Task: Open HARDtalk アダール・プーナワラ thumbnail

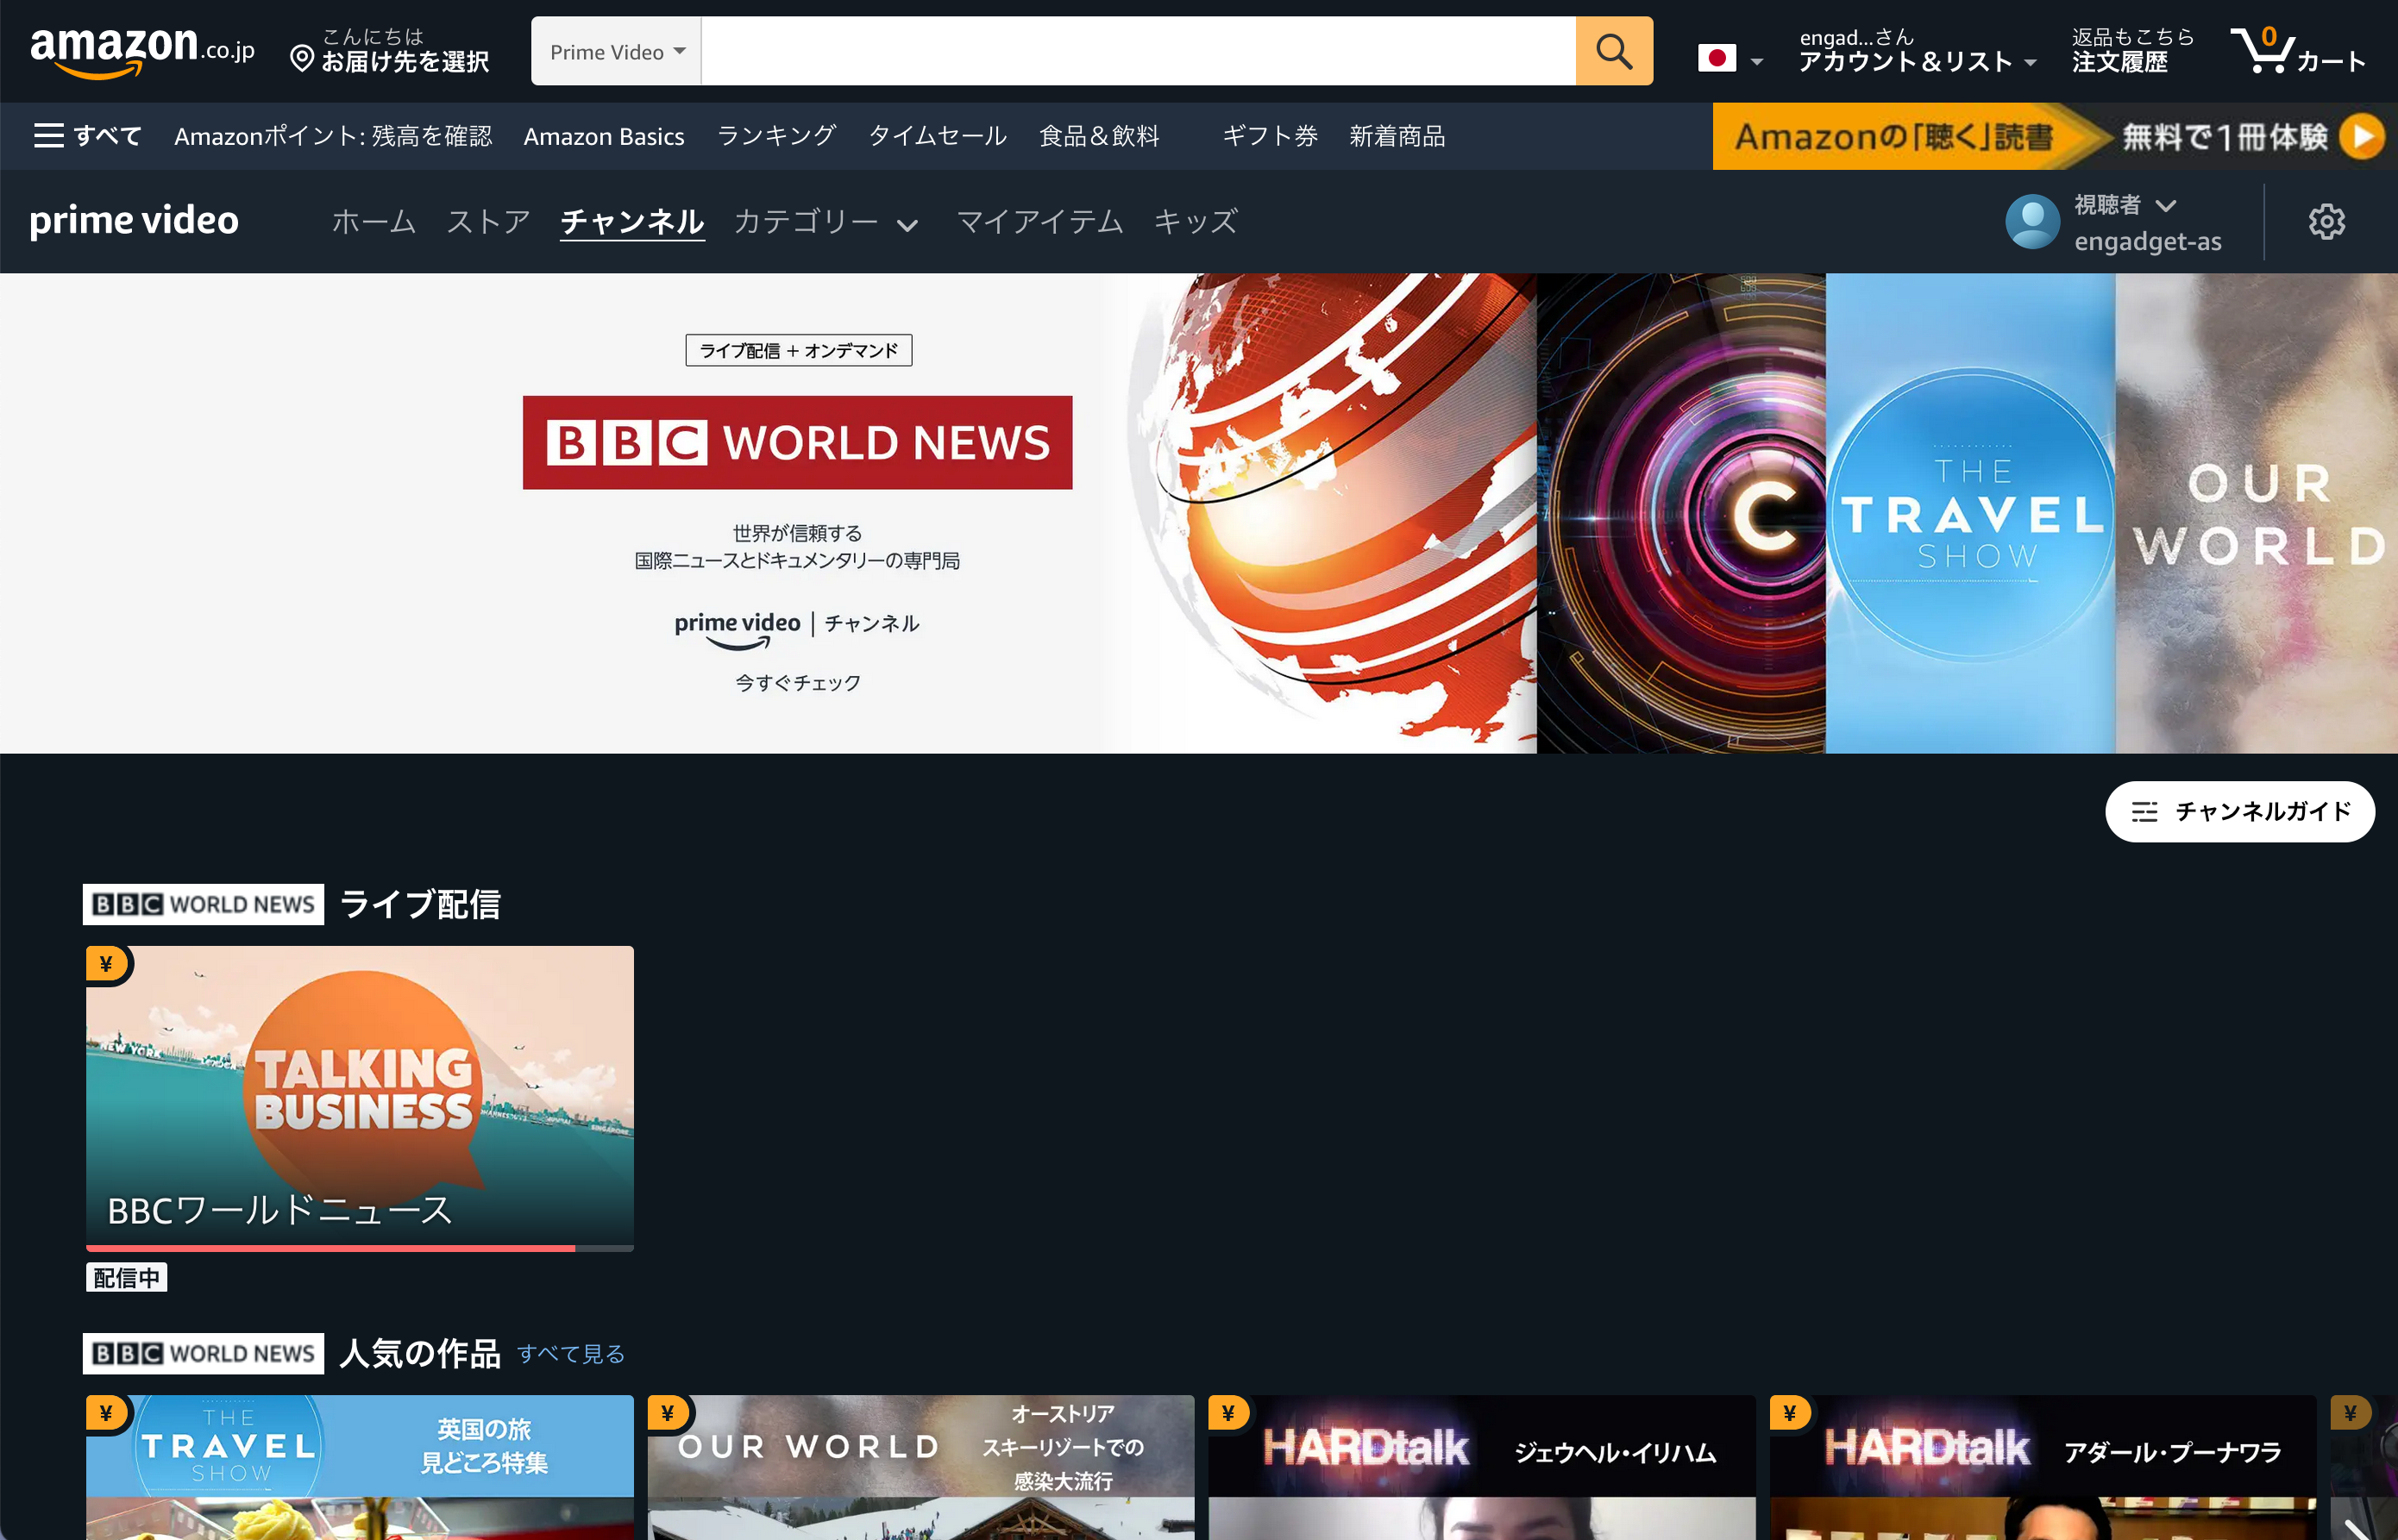Action: click(2043, 1467)
